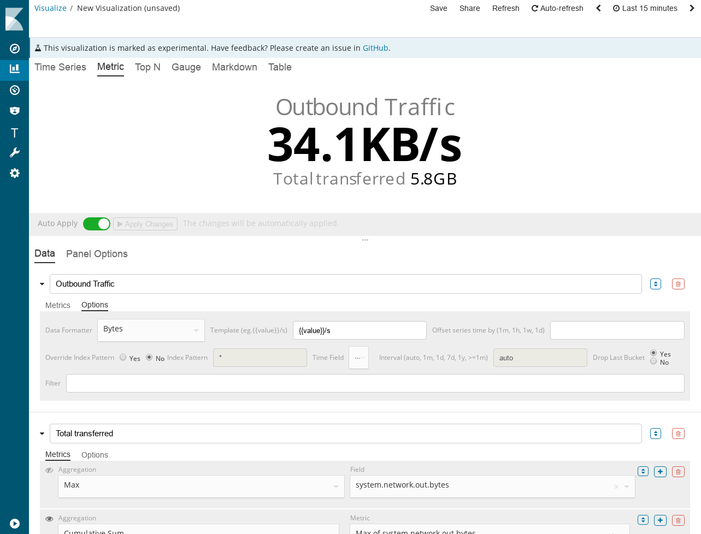Open the Dashboard icon in the sidebar
This screenshot has height=534, width=701.
[15, 90]
